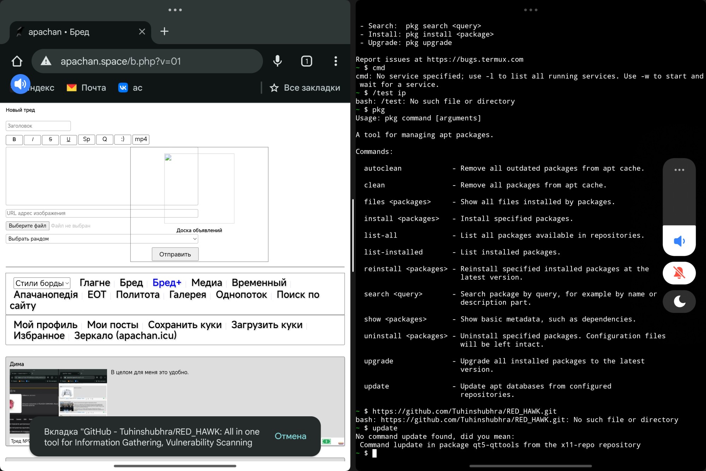Toggle notifications mute bell button
This screenshot has width=706, height=471.
point(679,273)
